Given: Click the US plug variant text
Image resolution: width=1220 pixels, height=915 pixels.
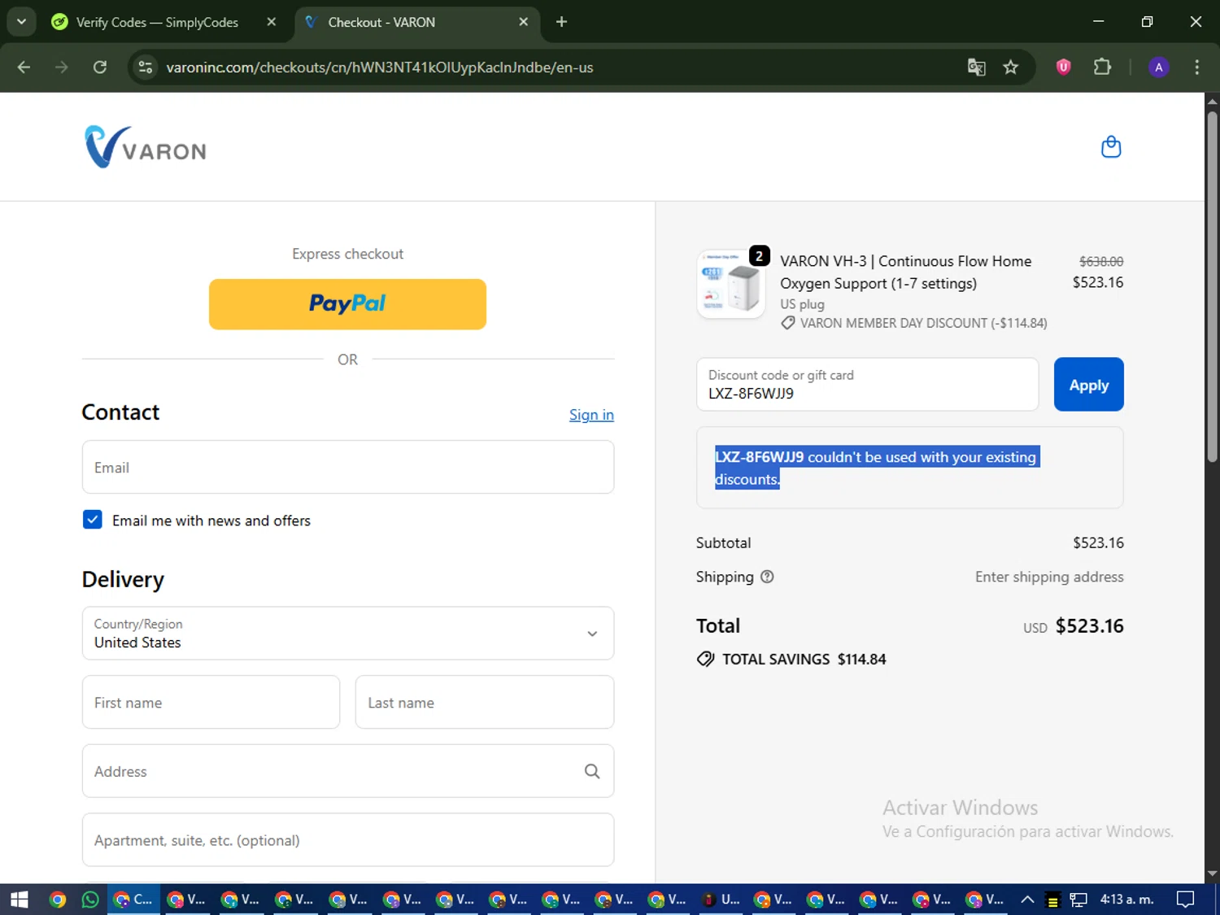Looking at the screenshot, I should [x=802, y=304].
